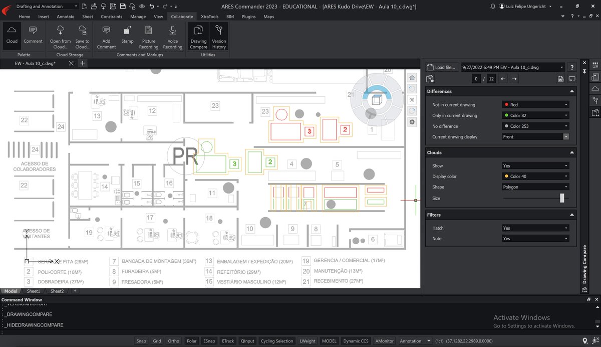601x347 pixels.
Task: Open Clouds Shape dropdown
Action: 536,187
